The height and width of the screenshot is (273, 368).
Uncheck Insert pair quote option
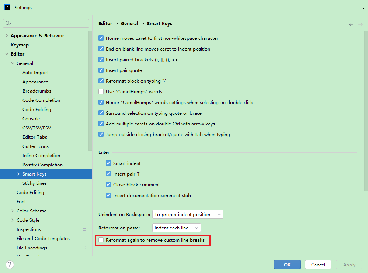(101, 70)
